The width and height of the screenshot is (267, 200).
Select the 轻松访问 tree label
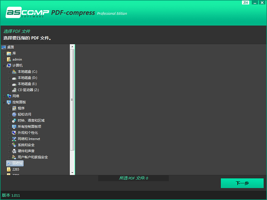(x=24, y=114)
